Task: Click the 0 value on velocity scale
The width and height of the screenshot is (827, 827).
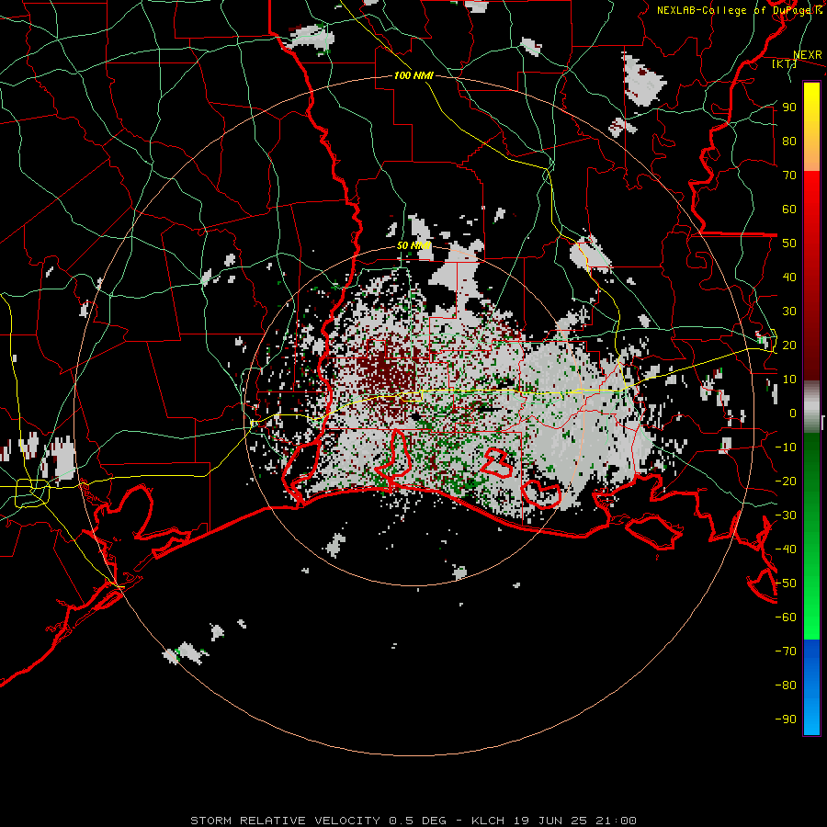Action: [793, 413]
